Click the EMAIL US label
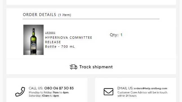Screen dimensions: 182x102 (125, 88)
